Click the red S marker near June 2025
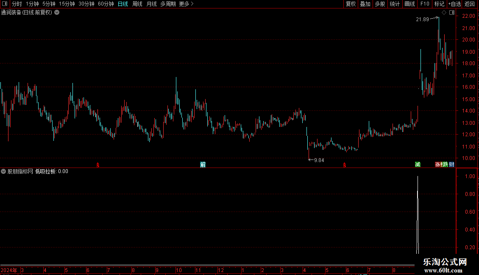479x275 pixels. click(x=345, y=165)
